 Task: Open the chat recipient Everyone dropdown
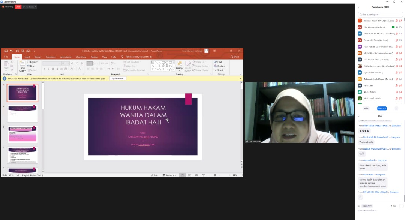[367, 206]
